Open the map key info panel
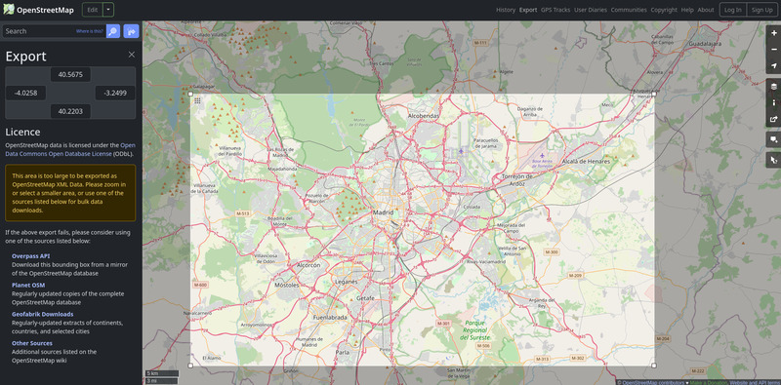Screen dimensions: 781x385 pos(773,102)
